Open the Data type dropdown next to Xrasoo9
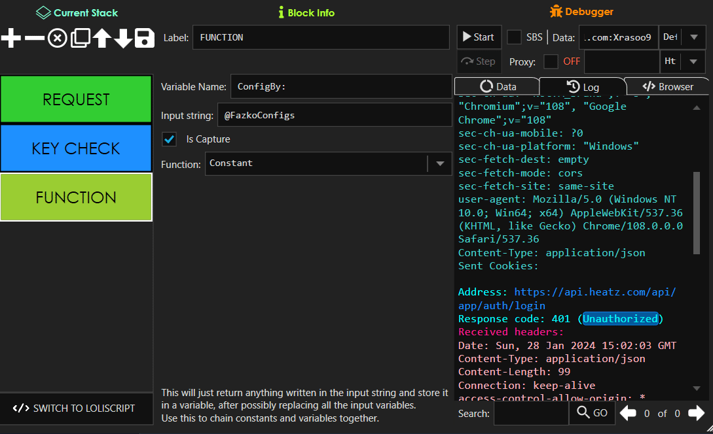Image resolution: width=713 pixels, height=434 pixels. [x=693, y=37]
